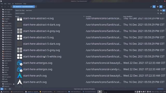Open the applications bookmark in sidebar

tap(8, 61)
